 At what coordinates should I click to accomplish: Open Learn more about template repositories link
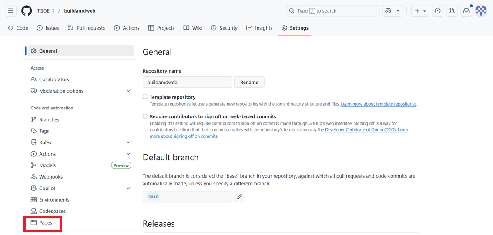tap(379, 104)
